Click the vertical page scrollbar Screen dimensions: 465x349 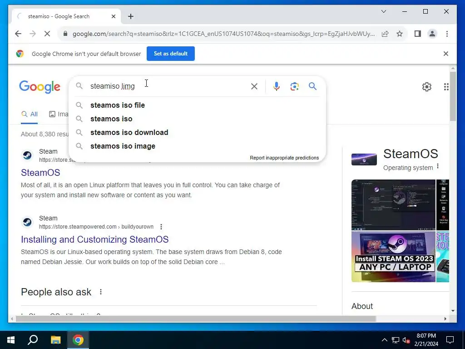point(453,96)
